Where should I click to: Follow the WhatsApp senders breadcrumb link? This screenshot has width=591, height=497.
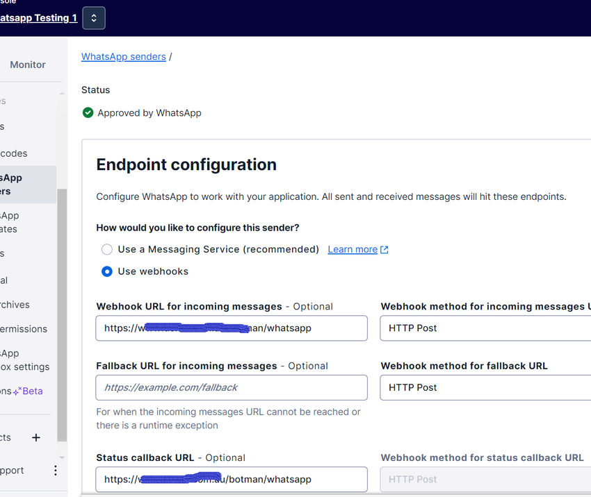pos(124,56)
